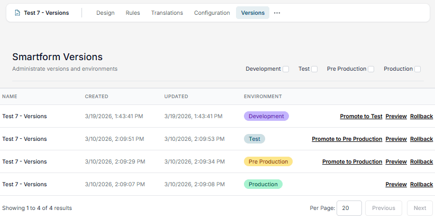Click name cell in the Development row
435x220 pixels.
click(x=24, y=116)
